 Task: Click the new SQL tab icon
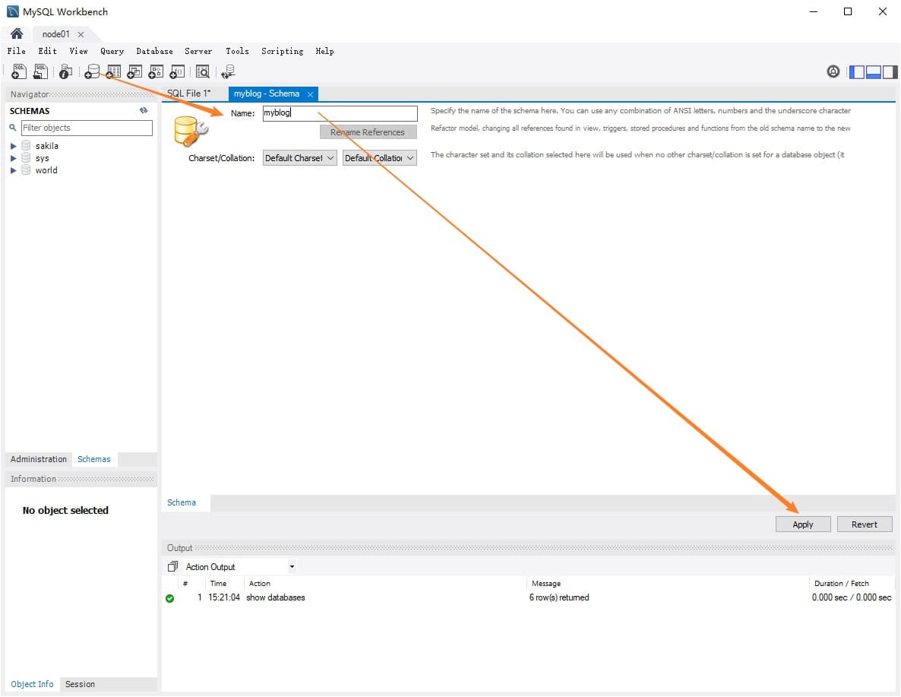pyautogui.click(x=20, y=71)
